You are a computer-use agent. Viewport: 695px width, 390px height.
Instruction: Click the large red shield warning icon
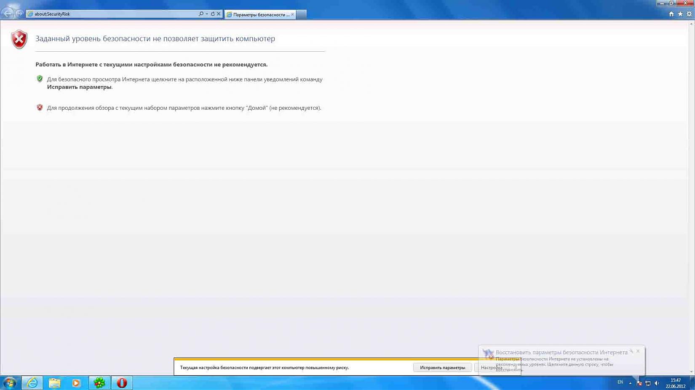pos(19,40)
